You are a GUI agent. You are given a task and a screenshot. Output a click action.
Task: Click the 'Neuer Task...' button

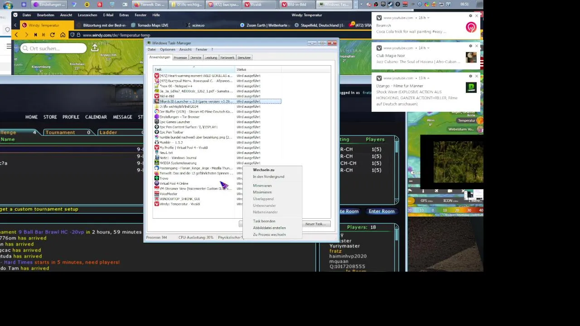[315, 224]
